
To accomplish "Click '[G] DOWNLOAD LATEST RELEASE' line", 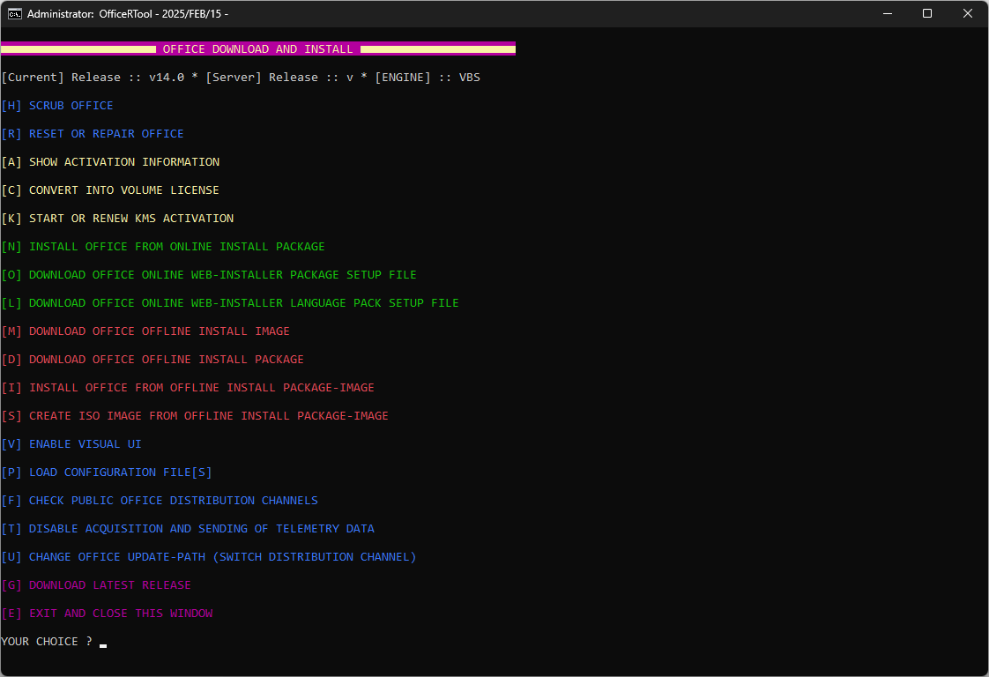I will pos(96,585).
